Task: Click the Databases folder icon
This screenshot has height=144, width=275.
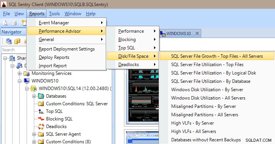Action: click(41, 96)
